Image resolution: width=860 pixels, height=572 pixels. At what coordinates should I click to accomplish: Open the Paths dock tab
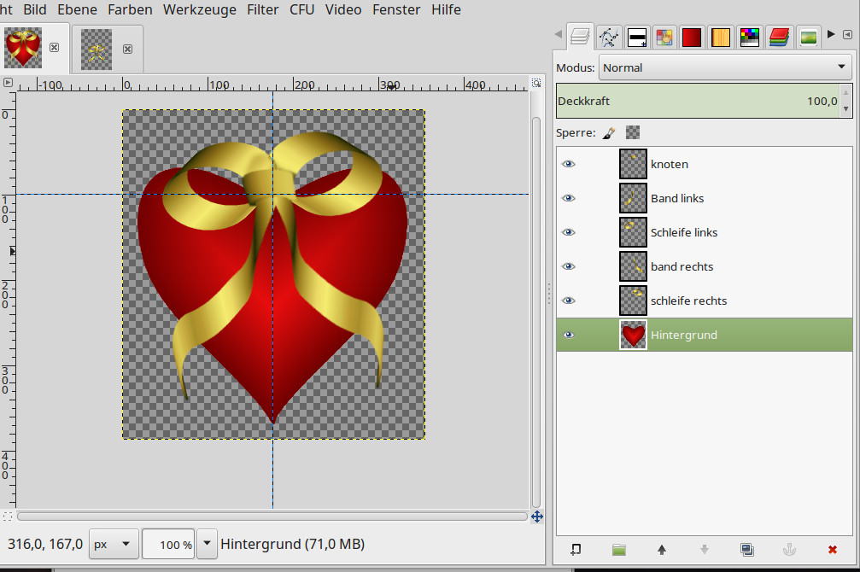point(608,37)
